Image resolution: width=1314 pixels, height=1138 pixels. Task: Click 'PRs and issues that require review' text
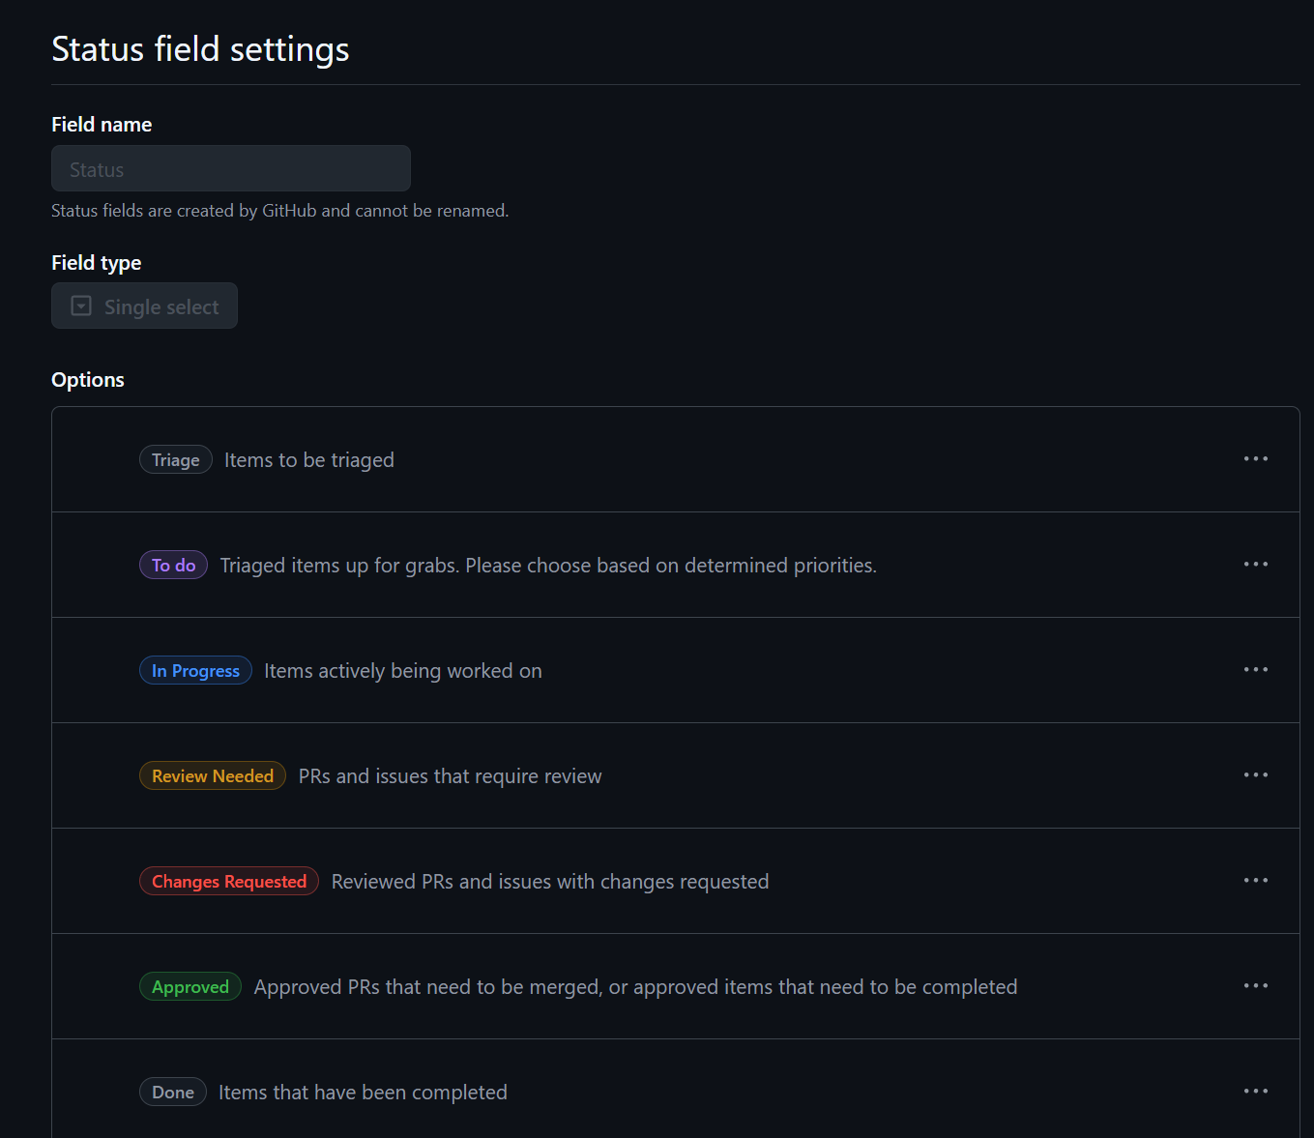pyautogui.click(x=450, y=776)
